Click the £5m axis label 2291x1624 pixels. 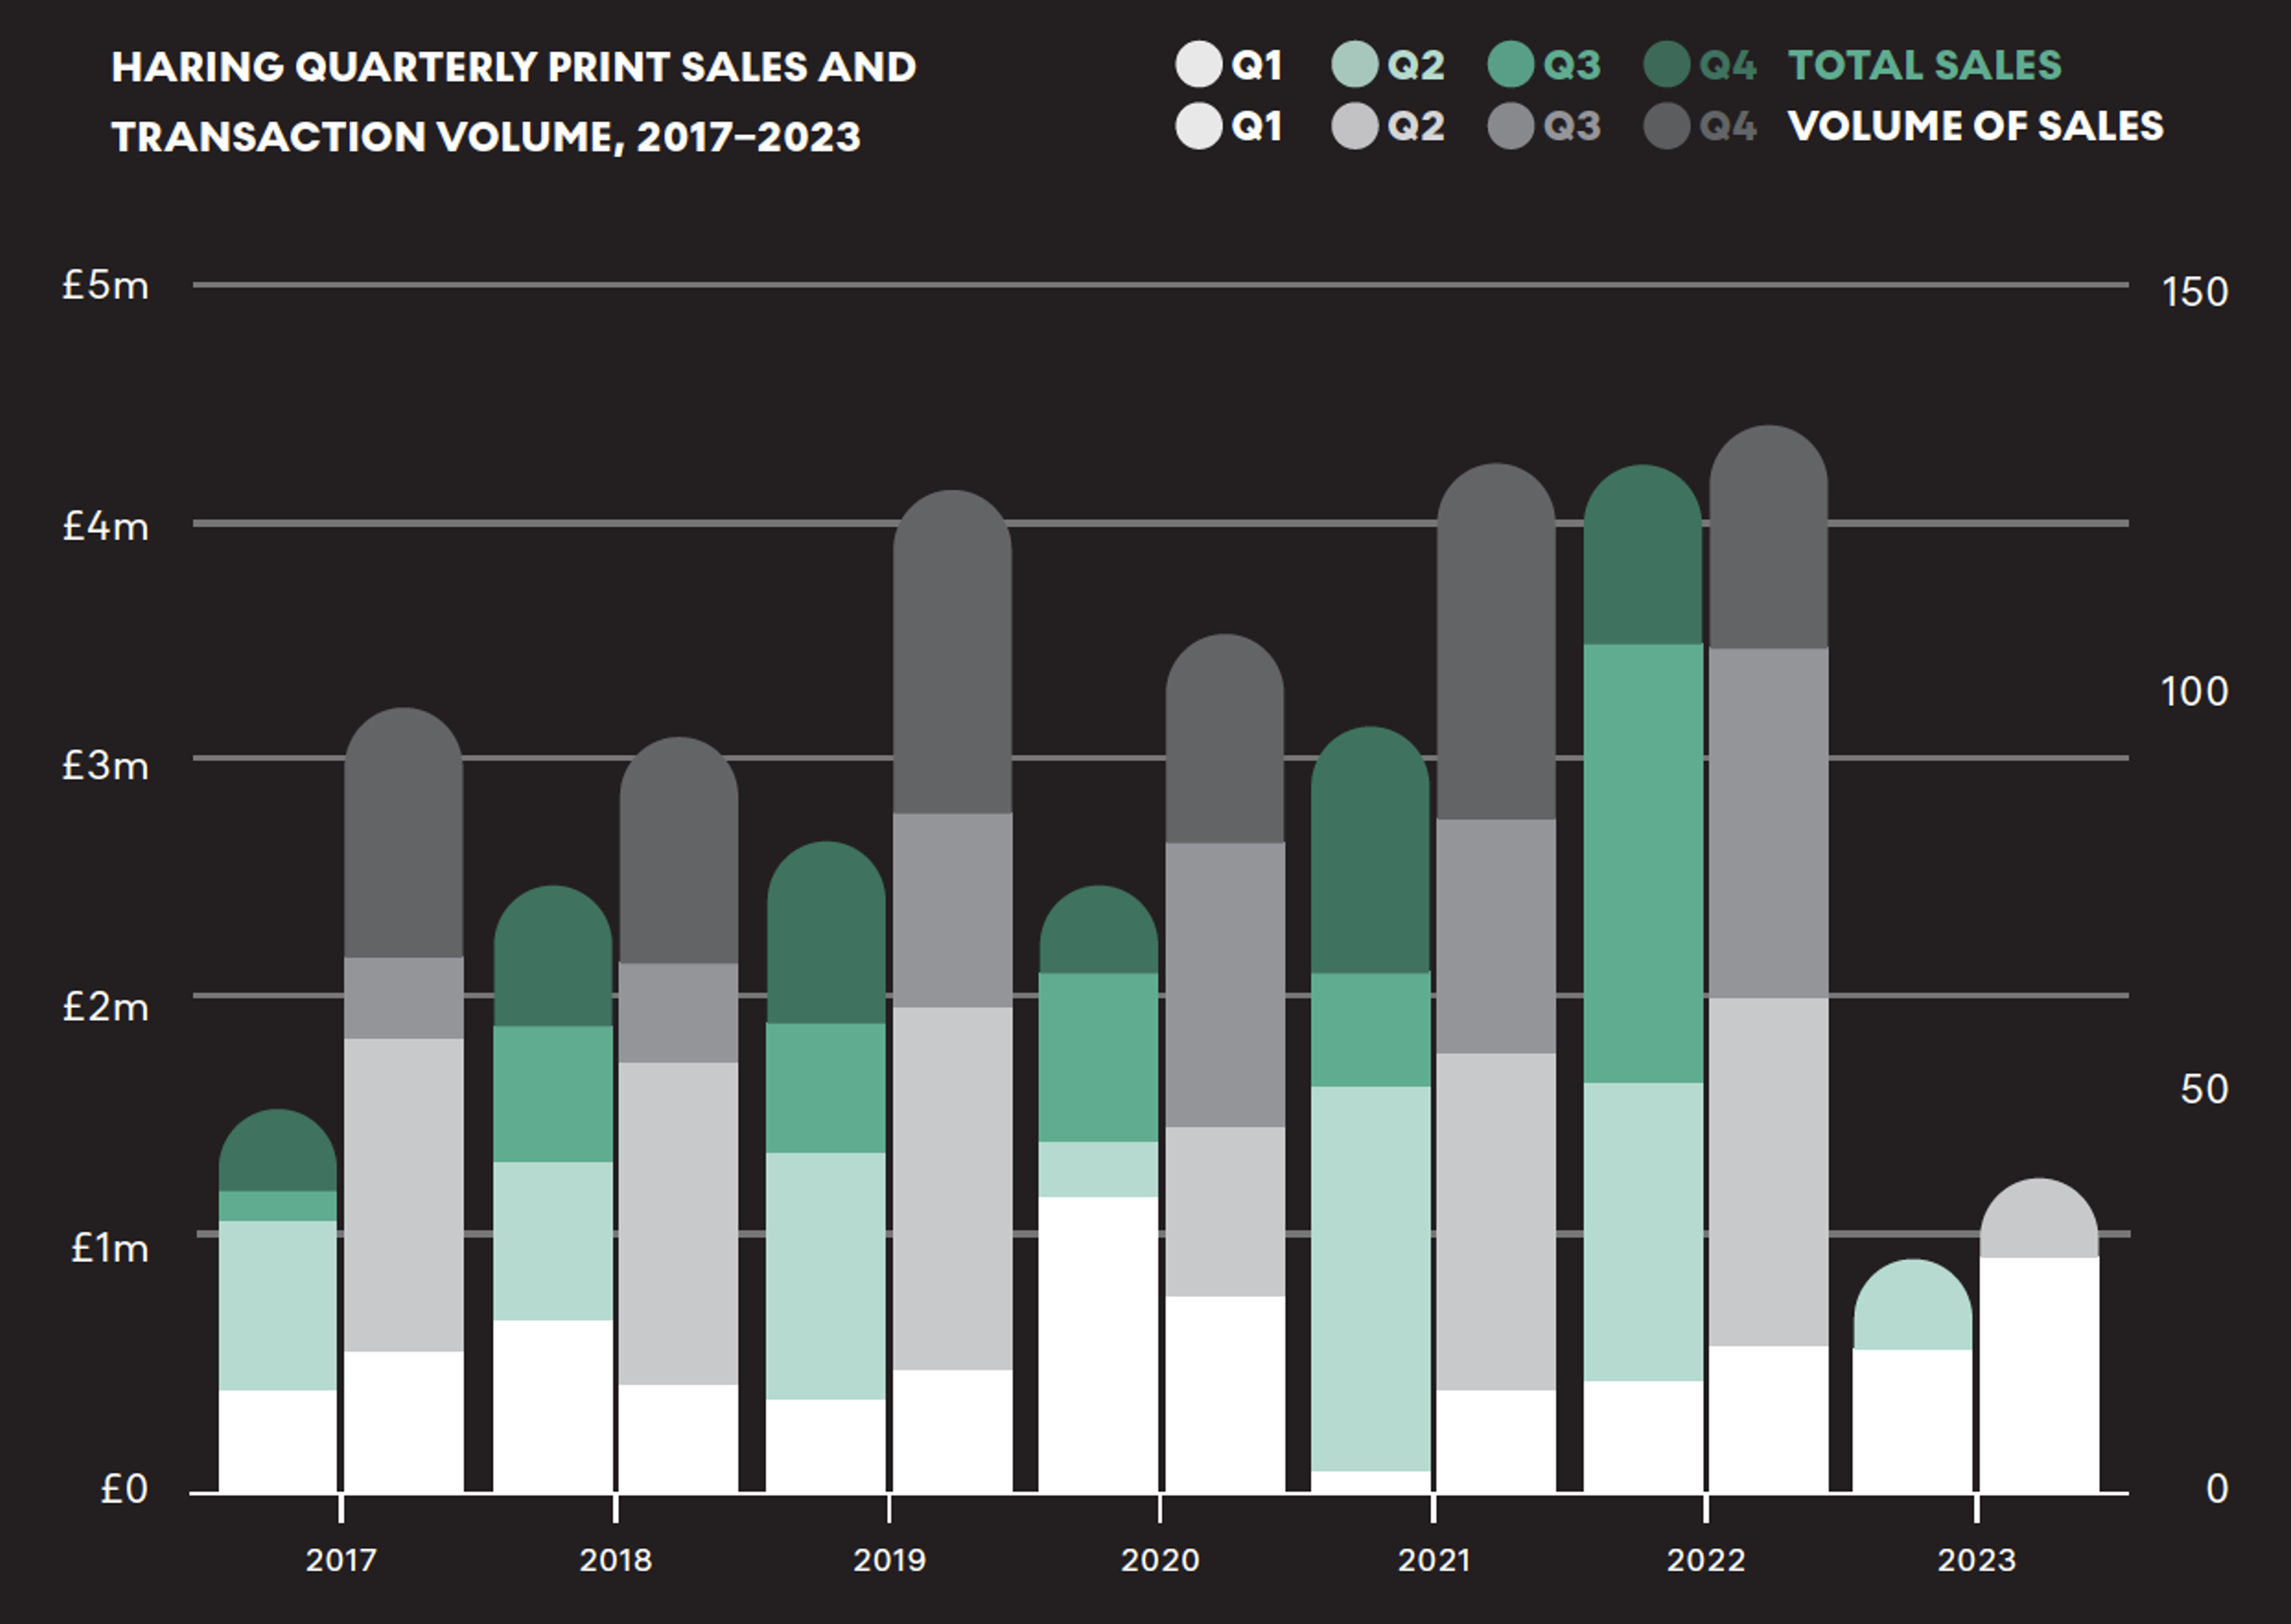105,286
